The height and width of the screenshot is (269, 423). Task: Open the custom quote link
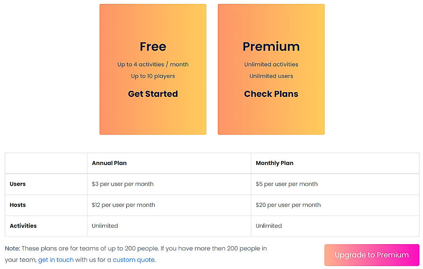tap(134, 260)
